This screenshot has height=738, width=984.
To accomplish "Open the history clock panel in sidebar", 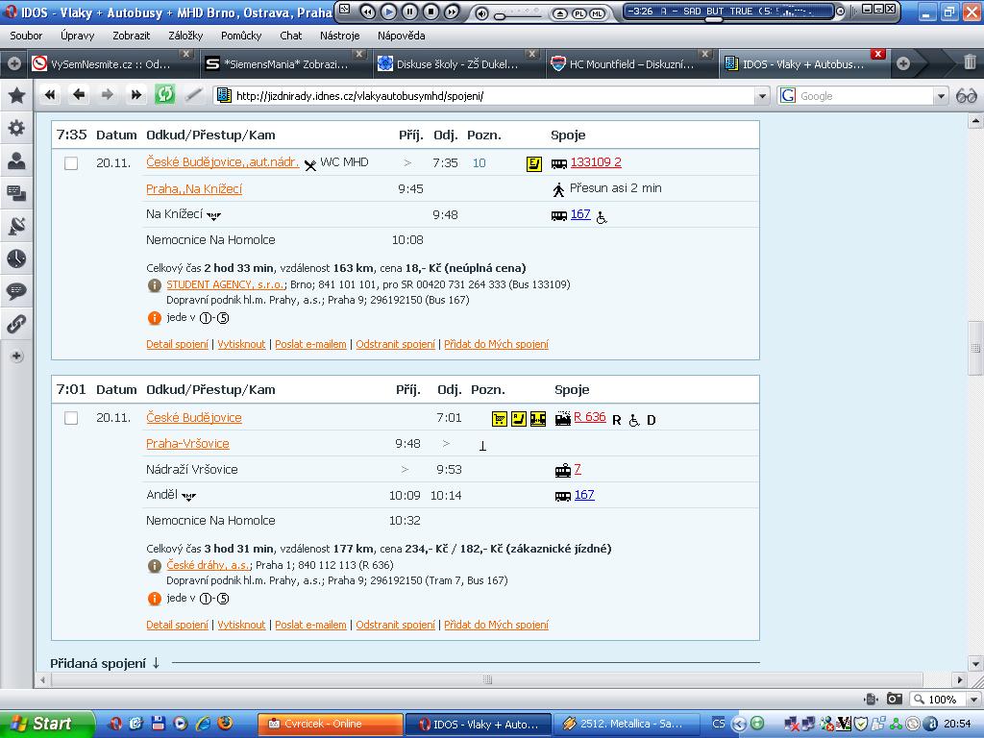I will (16, 258).
